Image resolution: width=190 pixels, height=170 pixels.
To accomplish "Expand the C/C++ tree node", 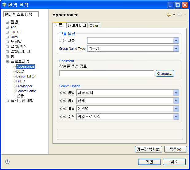I will coord(7,32).
